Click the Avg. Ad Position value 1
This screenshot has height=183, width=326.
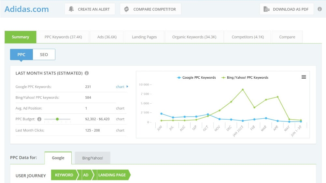(x=86, y=108)
